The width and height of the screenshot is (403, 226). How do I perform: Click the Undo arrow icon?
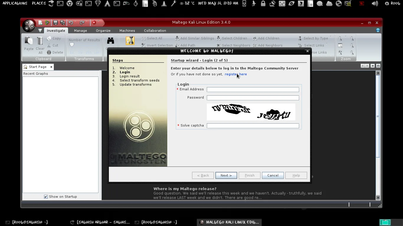71,23
